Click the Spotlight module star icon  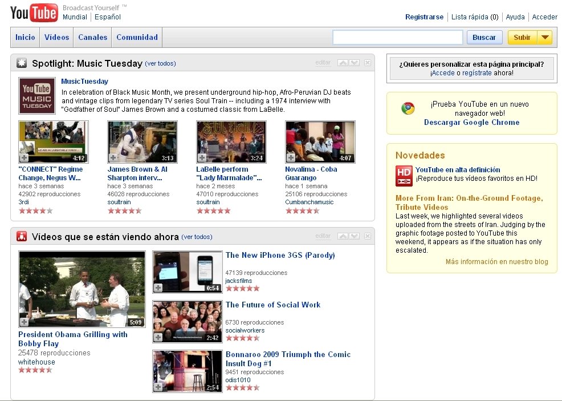(x=22, y=63)
